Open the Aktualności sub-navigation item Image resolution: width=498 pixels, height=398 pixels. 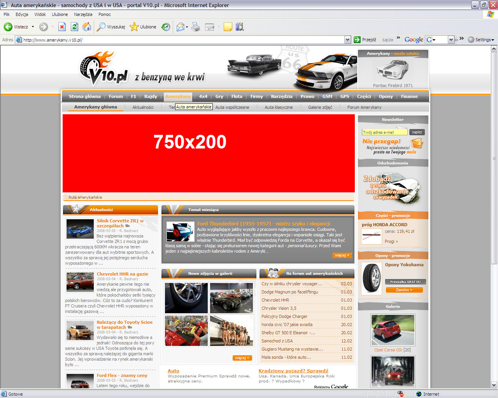pos(143,107)
